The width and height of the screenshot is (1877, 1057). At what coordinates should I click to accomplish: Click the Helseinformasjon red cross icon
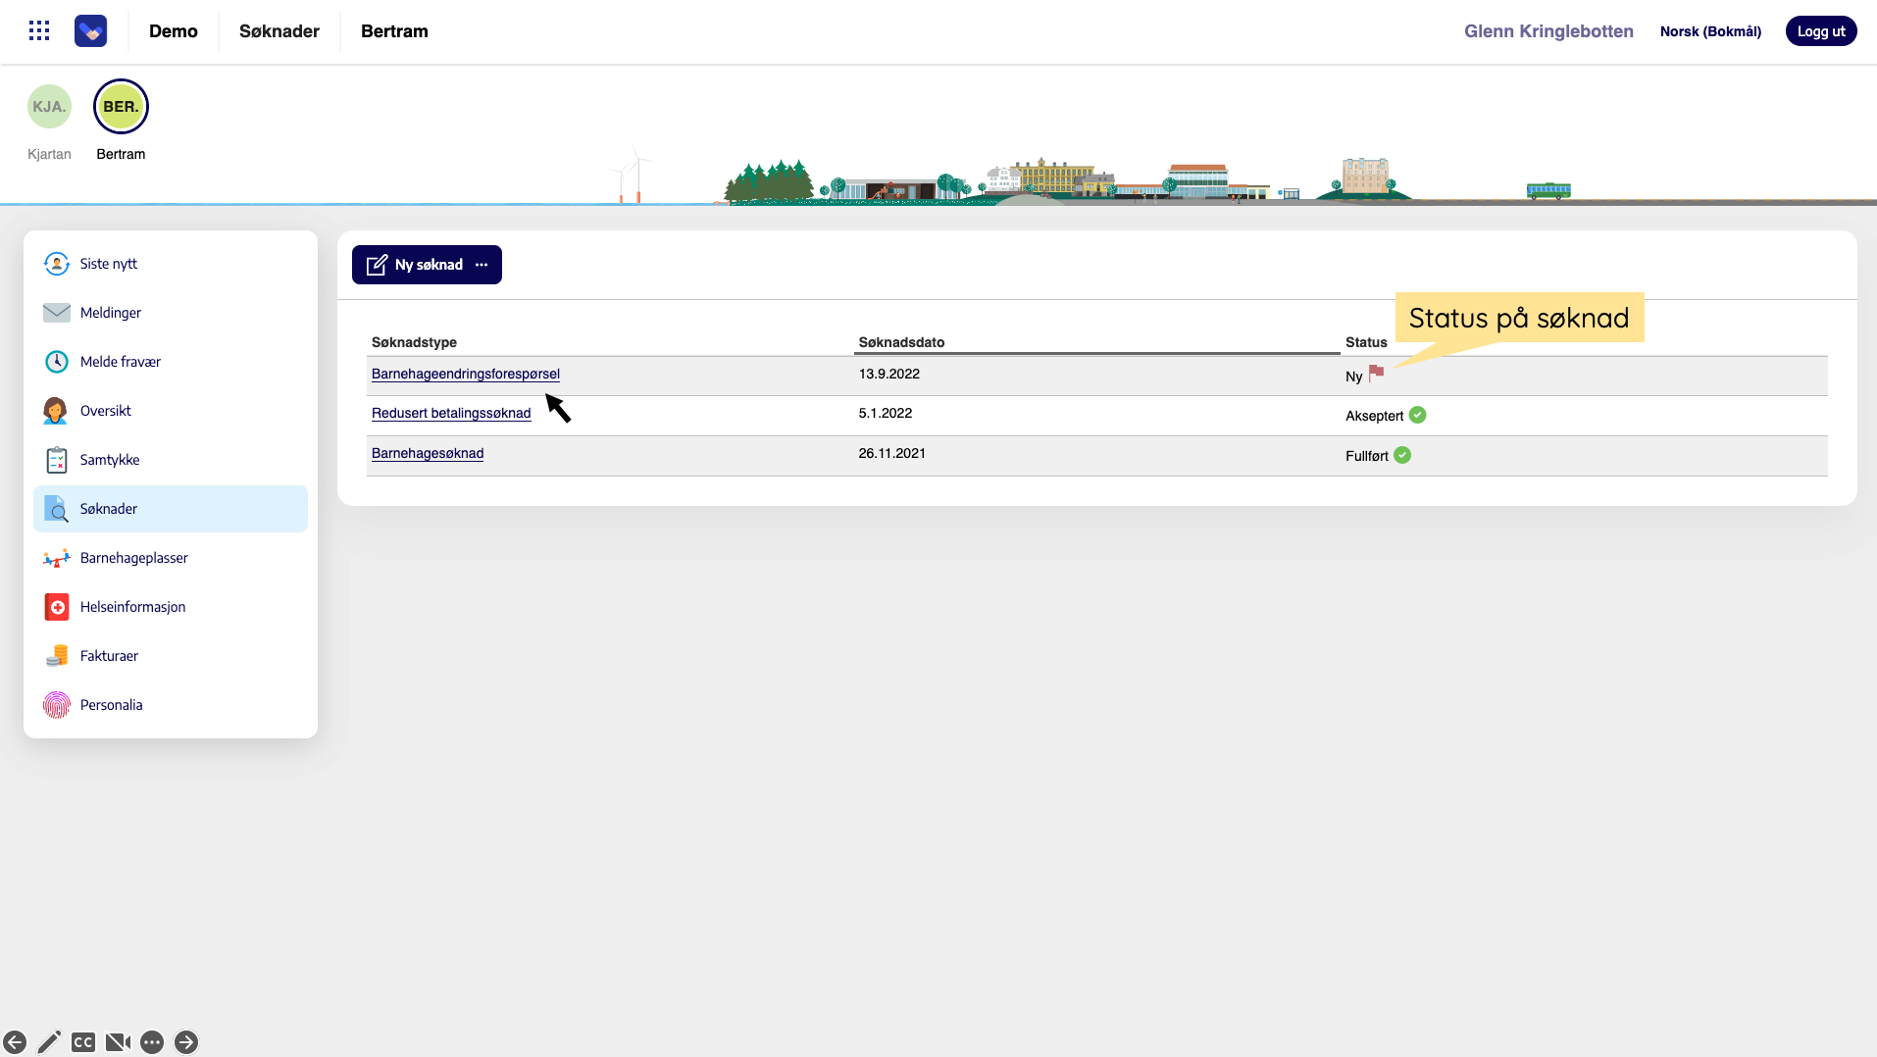pyautogui.click(x=57, y=607)
